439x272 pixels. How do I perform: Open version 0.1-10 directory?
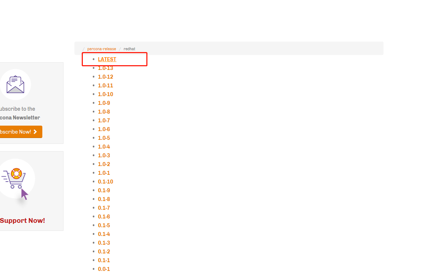click(105, 182)
